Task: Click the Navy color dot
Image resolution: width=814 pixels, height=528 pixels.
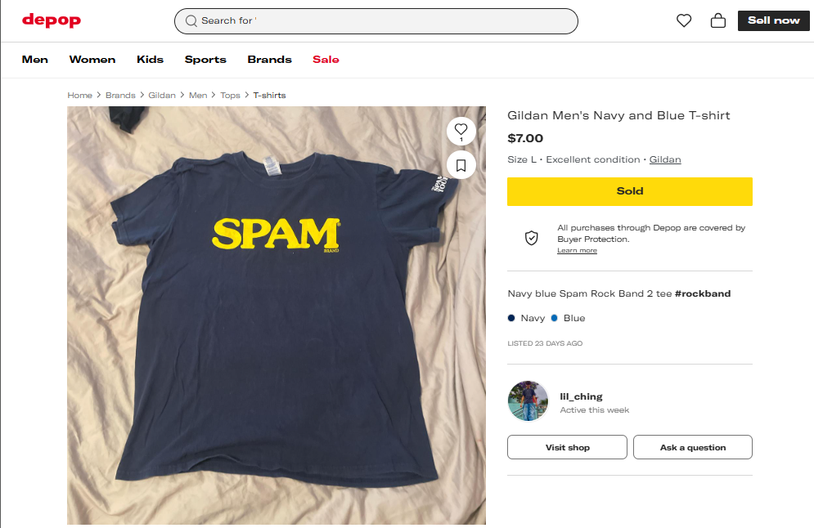Action: click(x=511, y=318)
